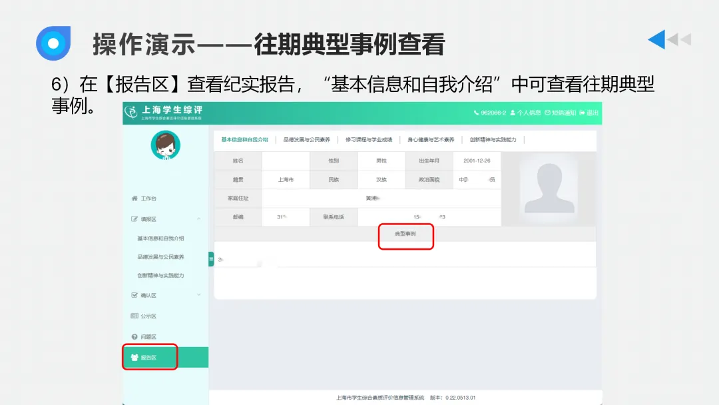Viewport: 719px width, 405px height.
Task: Switch to the 品德发展与公民素养 tab
Action: [308, 141]
